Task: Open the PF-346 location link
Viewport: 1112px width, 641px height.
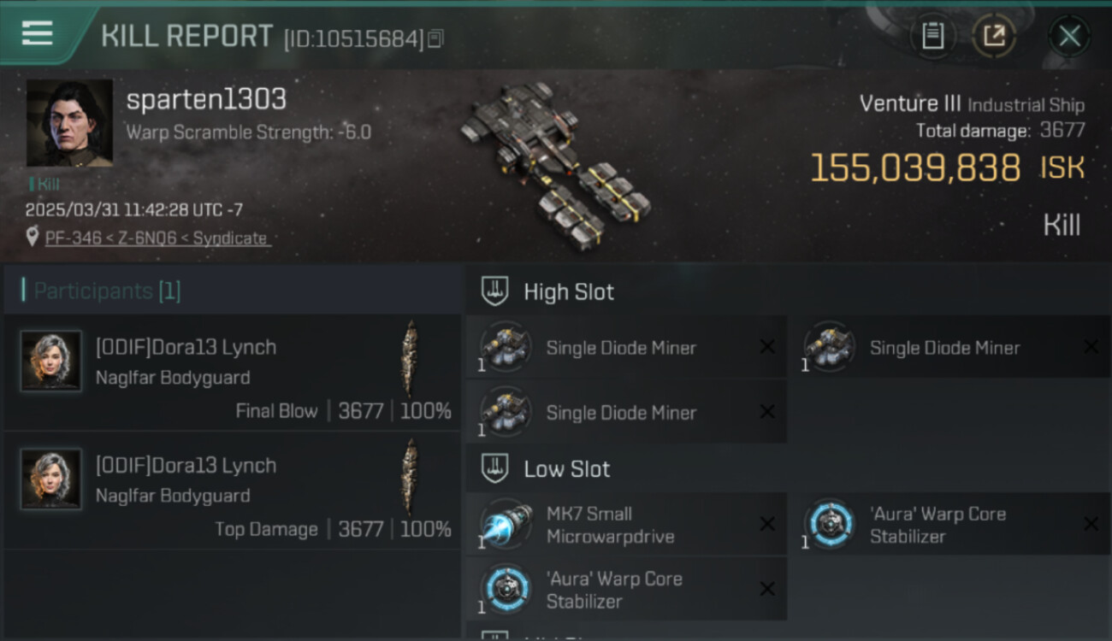Action: [x=157, y=238]
